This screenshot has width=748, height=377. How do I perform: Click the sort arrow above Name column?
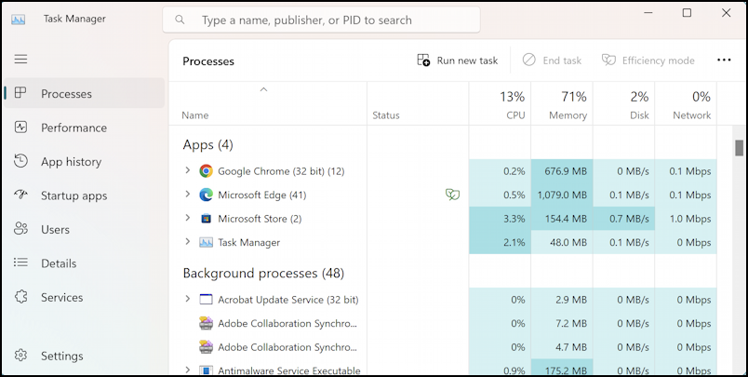tap(263, 89)
